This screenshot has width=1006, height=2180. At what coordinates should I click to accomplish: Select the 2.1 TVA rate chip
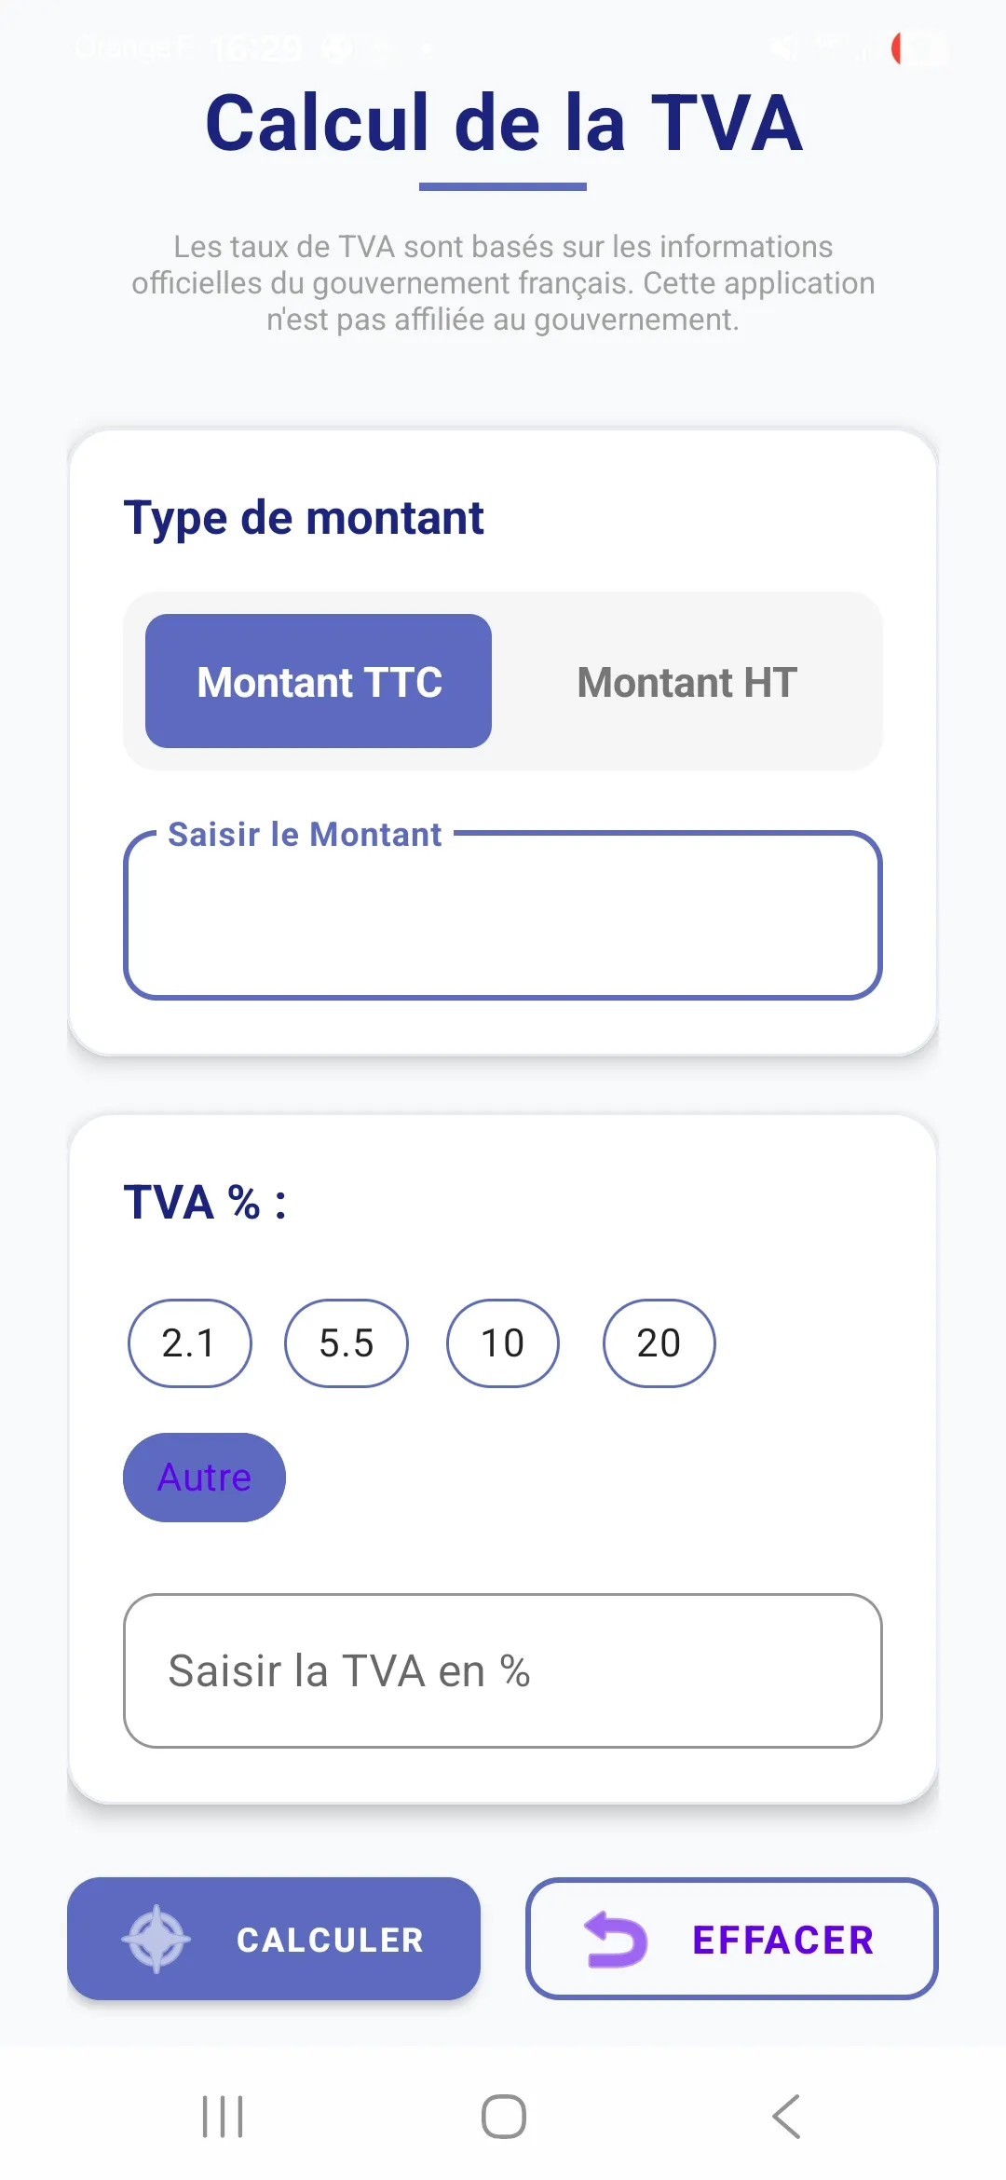coord(189,1343)
